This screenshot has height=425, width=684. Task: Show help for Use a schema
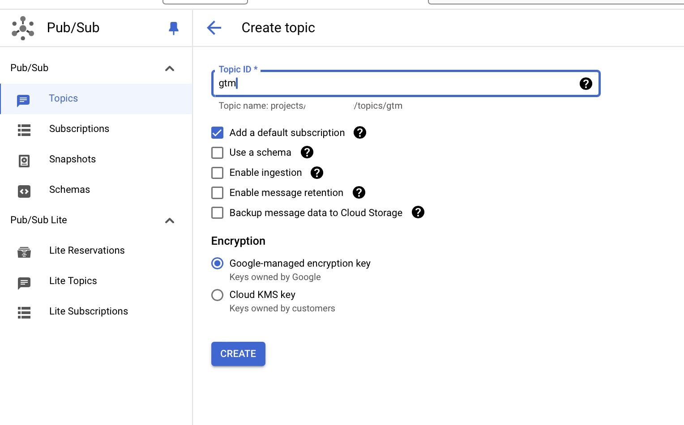click(x=307, y=152)
